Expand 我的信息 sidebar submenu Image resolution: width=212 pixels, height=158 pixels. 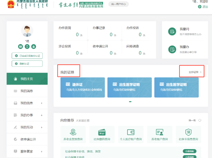click(42, 103)
